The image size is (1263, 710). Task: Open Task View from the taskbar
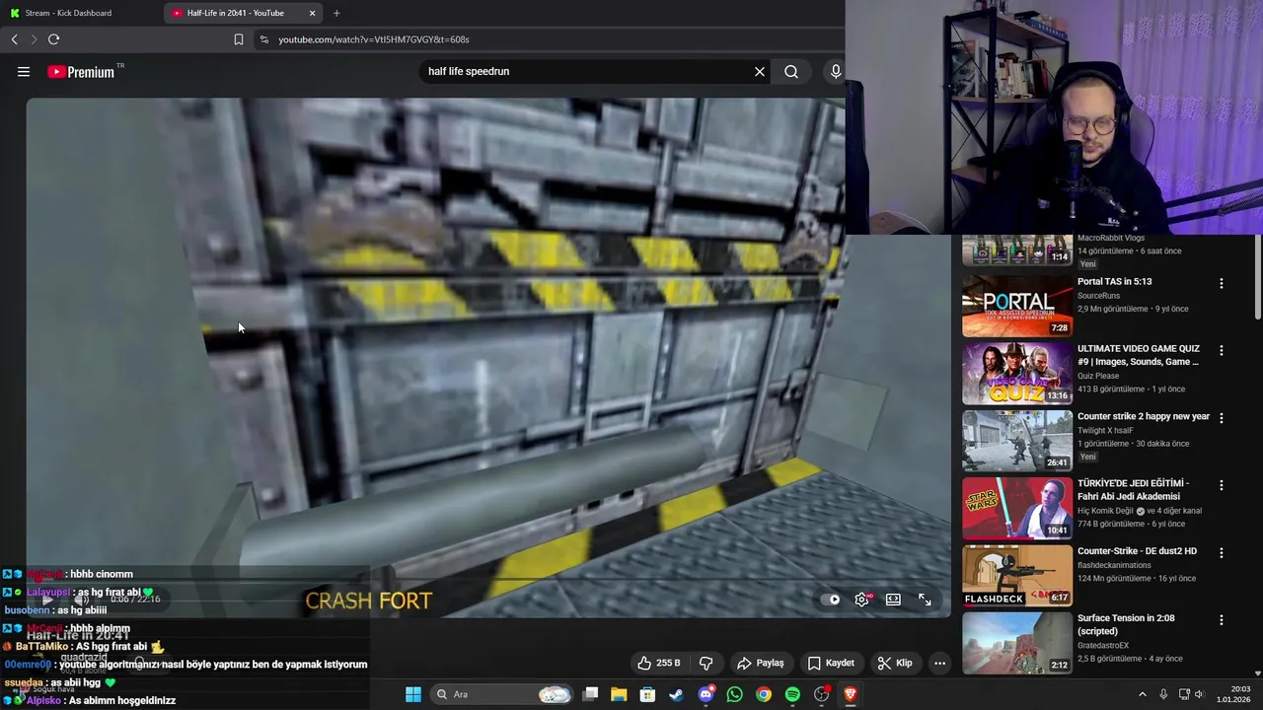coord(590,694)
